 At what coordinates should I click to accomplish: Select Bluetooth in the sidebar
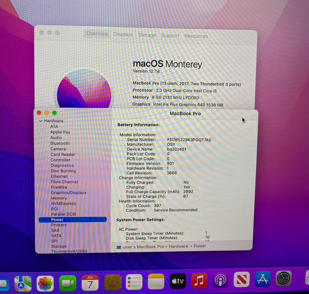(60, 143)
